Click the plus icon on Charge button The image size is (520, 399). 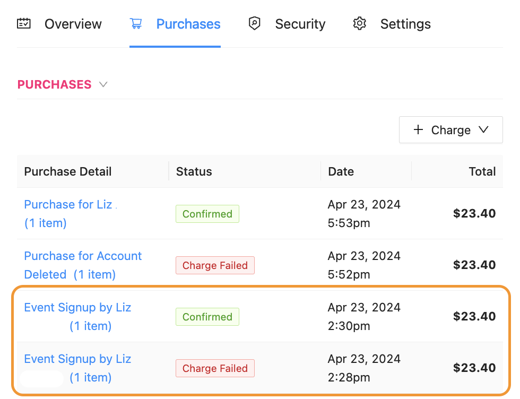[x=418, y=130]
